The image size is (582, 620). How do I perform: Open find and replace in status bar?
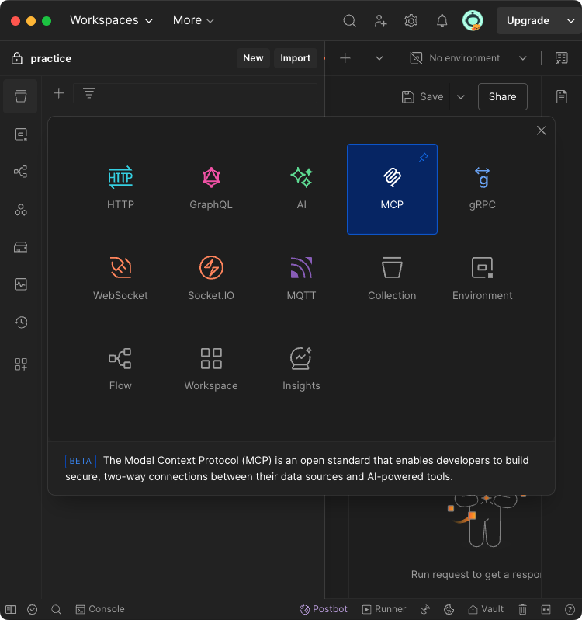(x=56, y=609)
